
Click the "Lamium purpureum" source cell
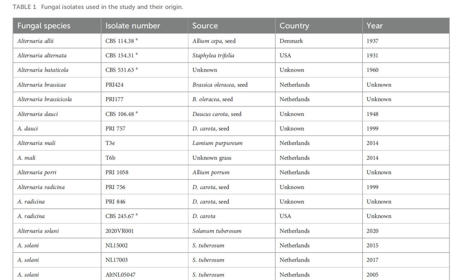217,143
